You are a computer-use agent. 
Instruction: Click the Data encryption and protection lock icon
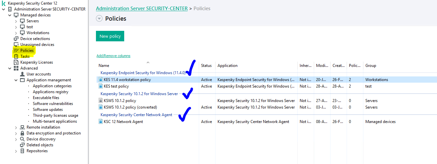22,133
